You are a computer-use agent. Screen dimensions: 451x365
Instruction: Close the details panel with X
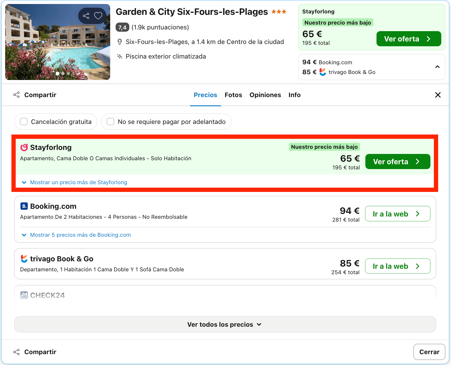click(438, 95)
